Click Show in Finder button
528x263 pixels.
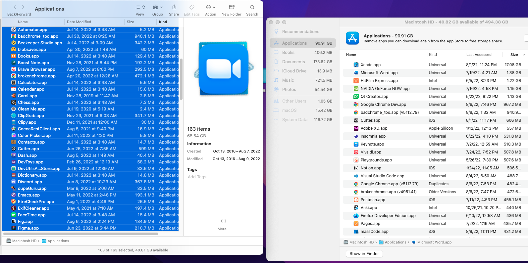pos(364,254)
